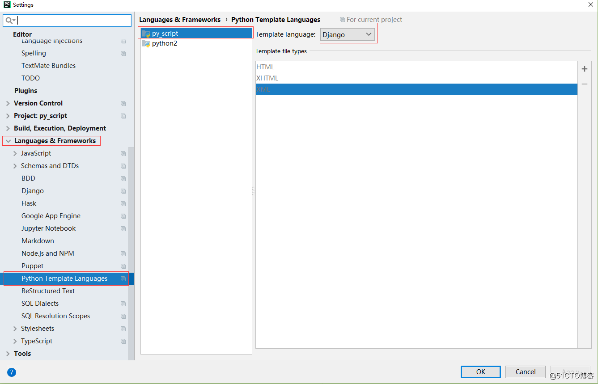Click project-level icon beside BDD
This screenshot has height=384, width=598.
coord(123,178)
